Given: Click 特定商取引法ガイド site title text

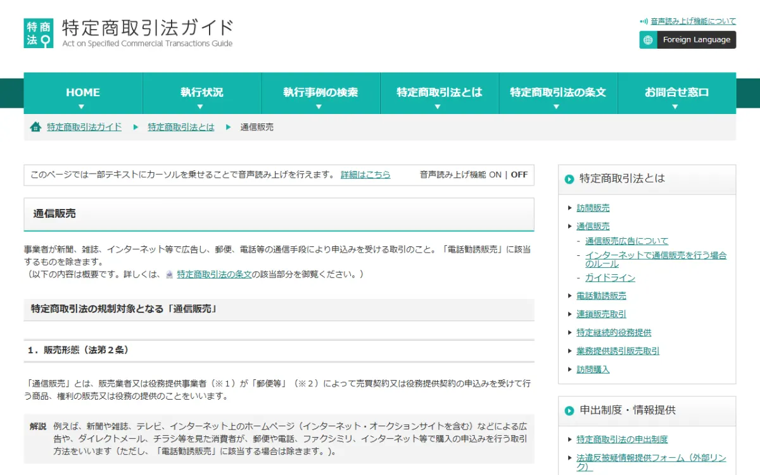Looking at the screenshot, I should point(148,28).
